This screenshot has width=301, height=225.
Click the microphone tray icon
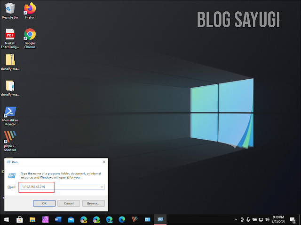248,219
